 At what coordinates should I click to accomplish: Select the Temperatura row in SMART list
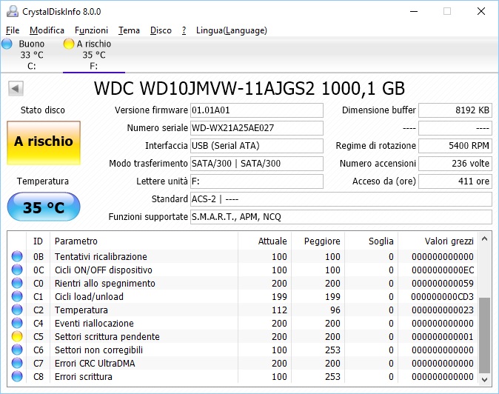click(243, 310)
